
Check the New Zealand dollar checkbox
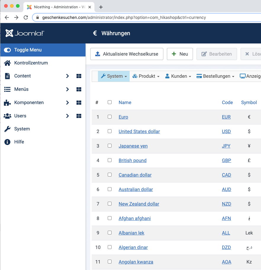[109, 203]
